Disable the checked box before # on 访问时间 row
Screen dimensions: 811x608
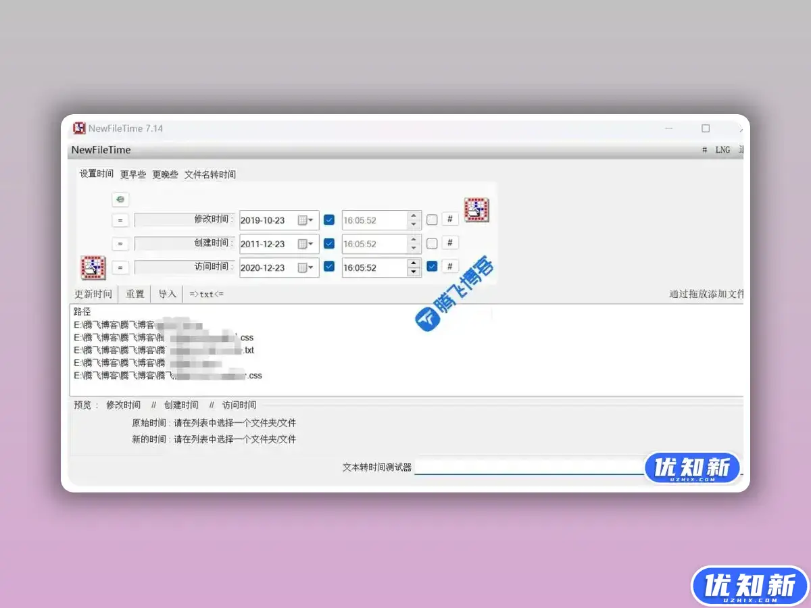(x=431, y=266)
